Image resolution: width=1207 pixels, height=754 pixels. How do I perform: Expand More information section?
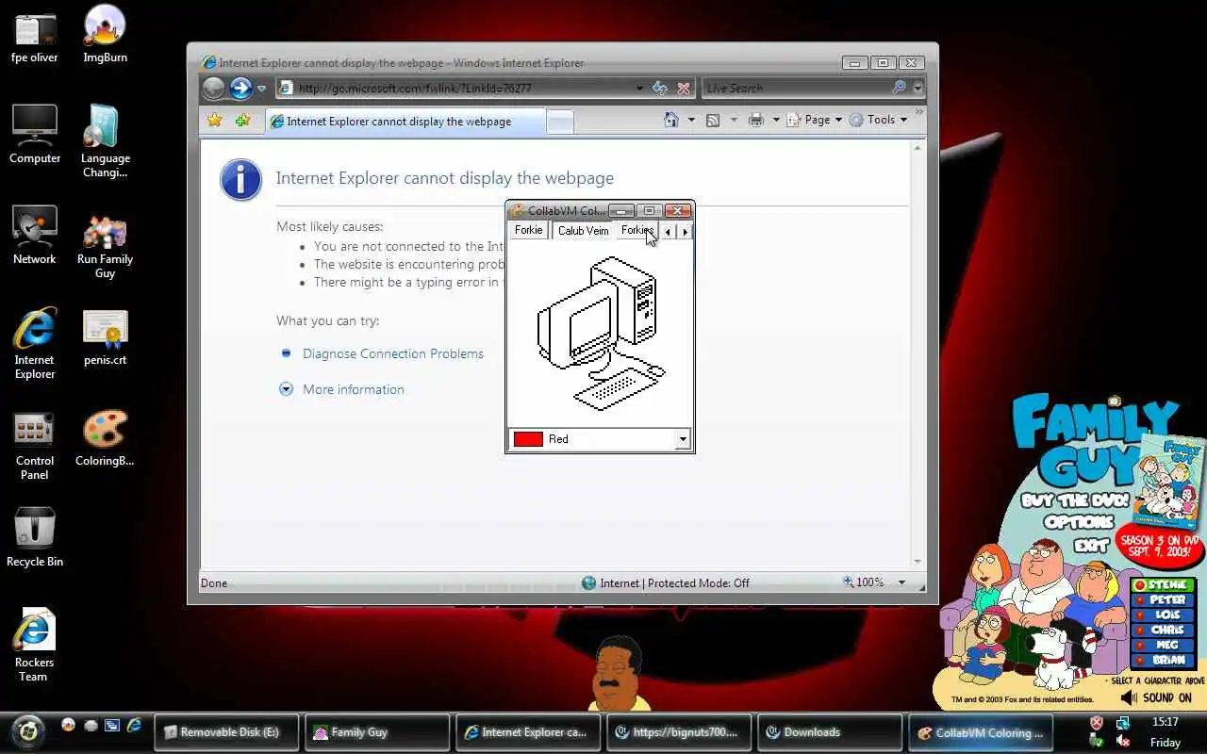click(x=341, y=389)
